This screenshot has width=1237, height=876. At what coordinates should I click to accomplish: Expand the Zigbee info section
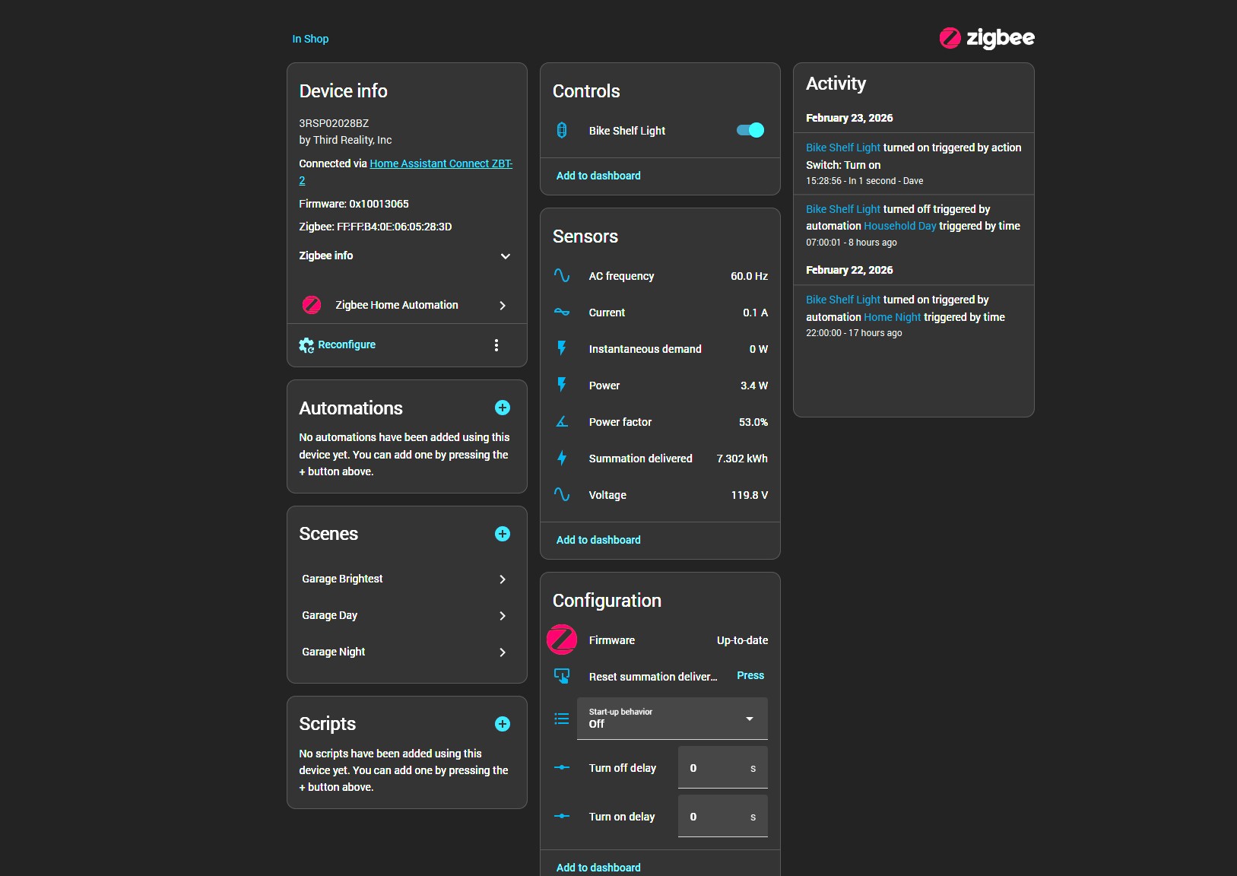tap(407, 256)
